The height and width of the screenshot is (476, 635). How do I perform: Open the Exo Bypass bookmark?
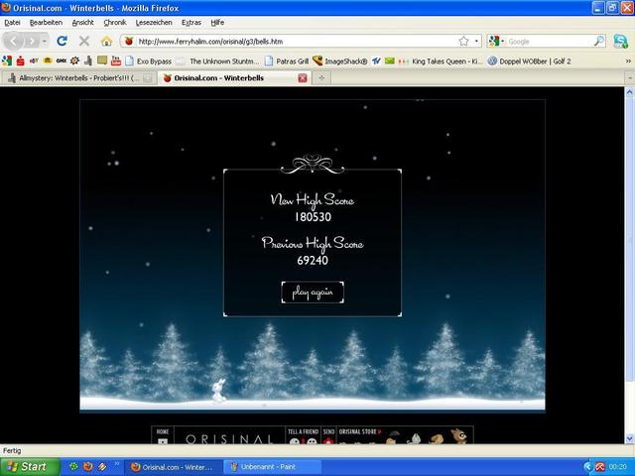[148, 61]
